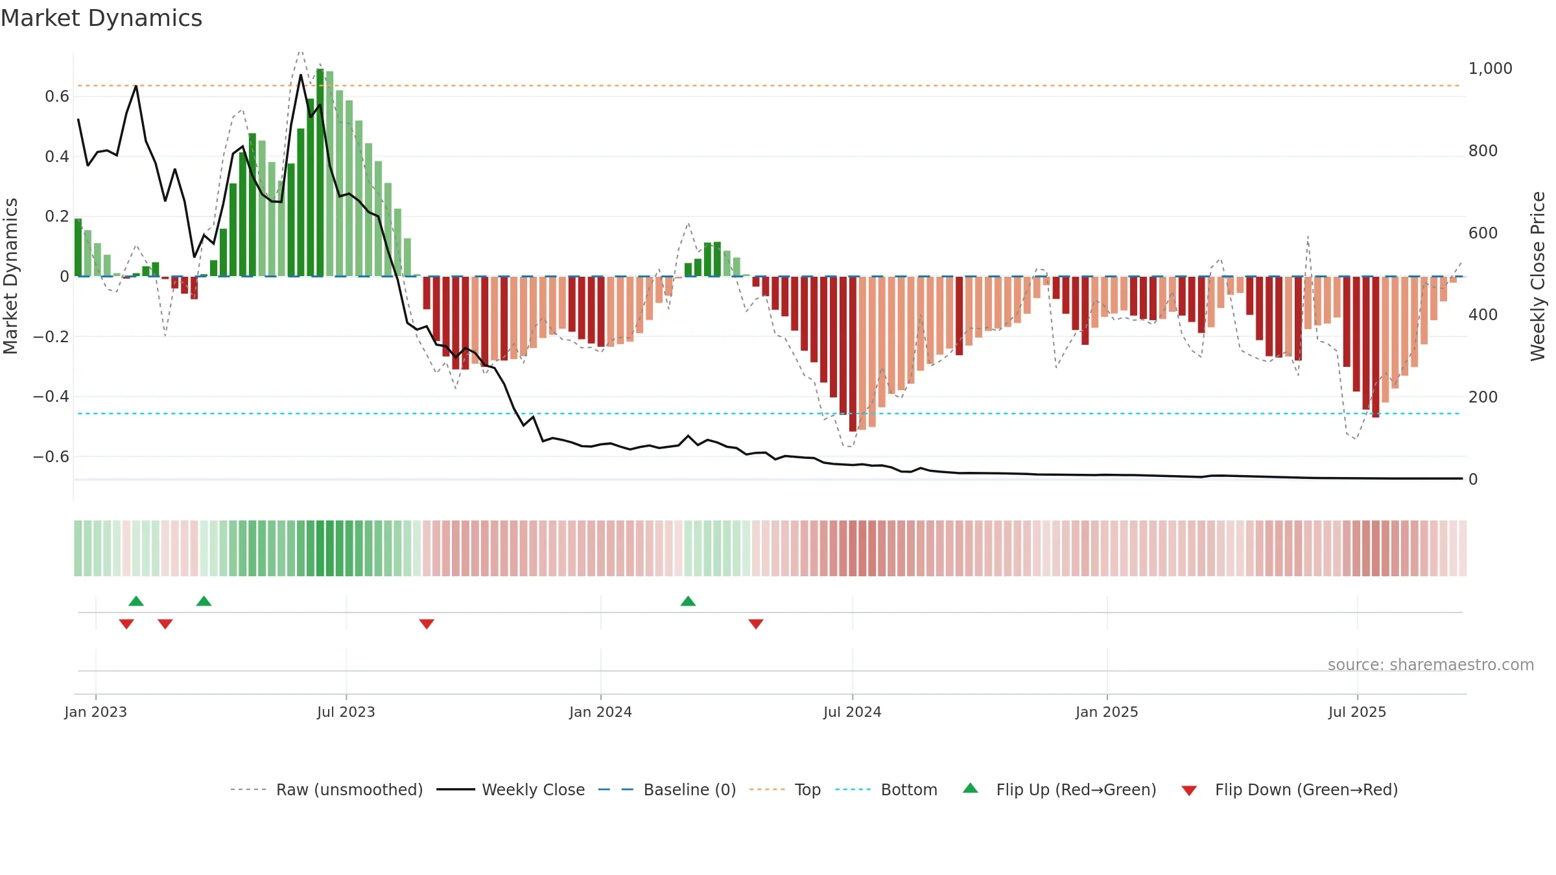
Task: Click the Market Dynamics chart title
Action: coord(101,18)
